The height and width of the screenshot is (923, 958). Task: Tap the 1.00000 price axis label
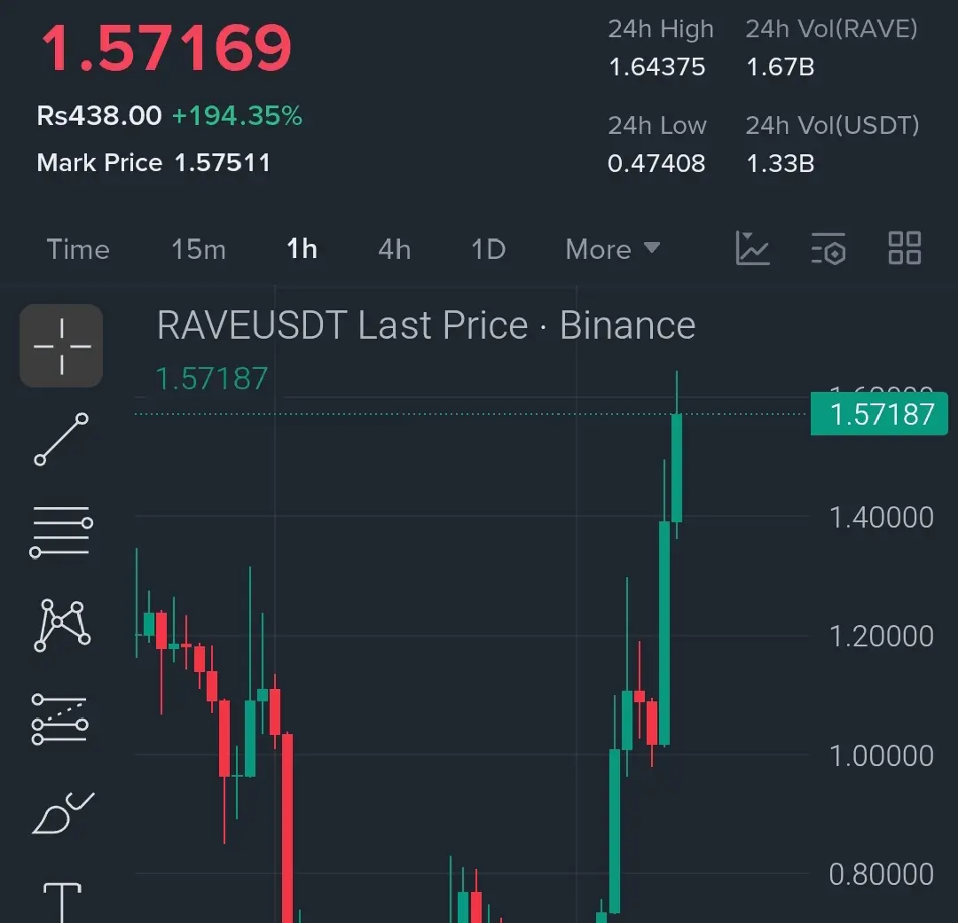click(x=881, y=755)
